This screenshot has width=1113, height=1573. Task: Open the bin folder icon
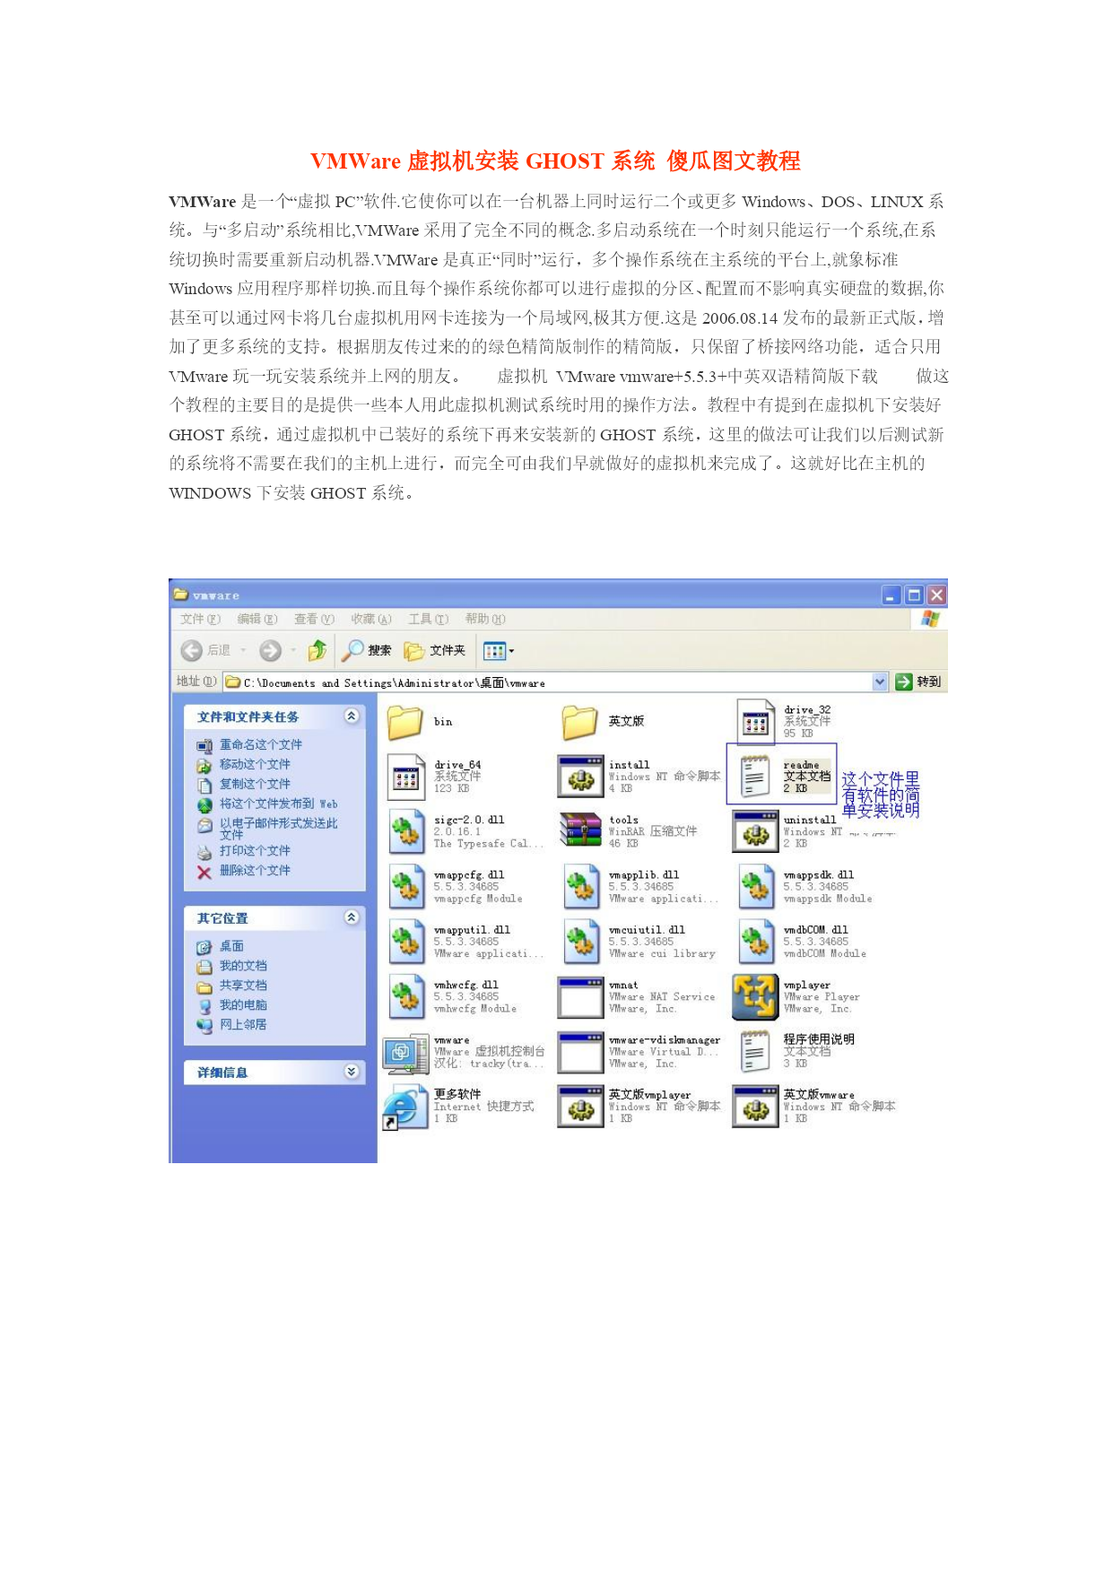point(405,722)
